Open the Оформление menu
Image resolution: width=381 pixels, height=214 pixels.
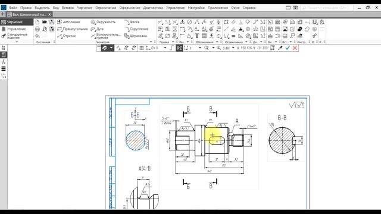130,8
